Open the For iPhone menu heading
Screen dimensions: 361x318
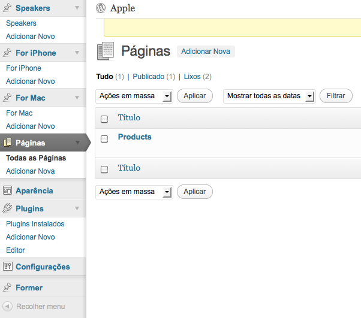point(36,53)
